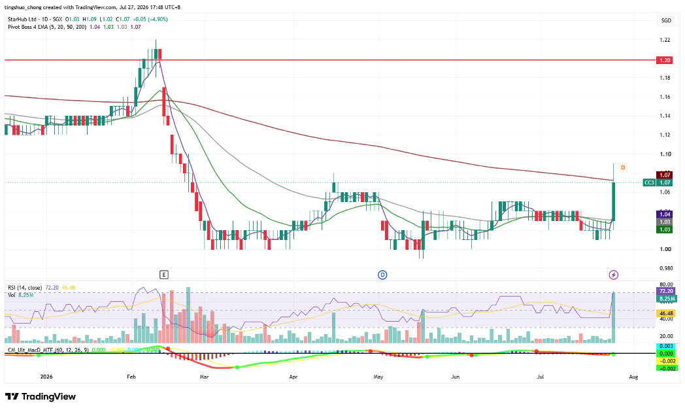Click the TradingView logo

(40, 396)
